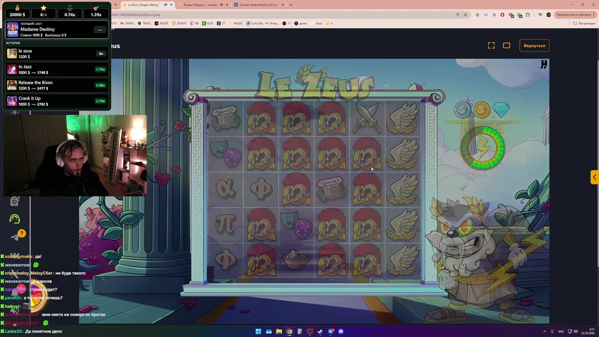Open Steam from the taskbar
599x337 pixels.
(320, 331)
